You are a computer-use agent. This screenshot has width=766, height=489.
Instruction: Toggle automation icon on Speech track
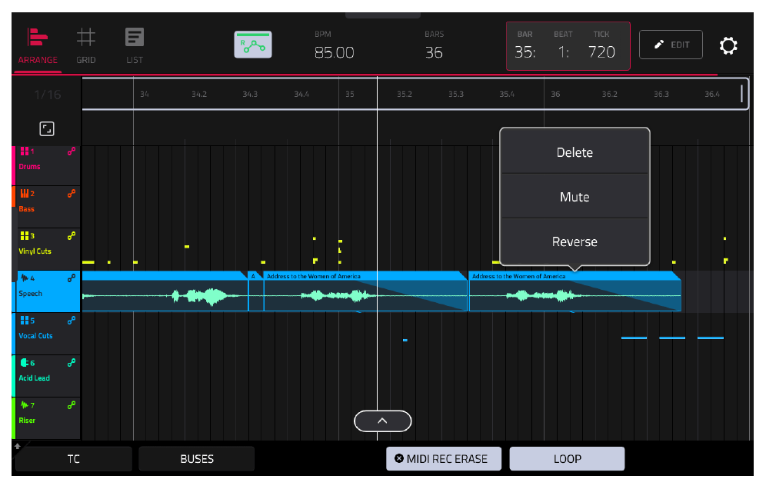pyautogui.click(x=72, y=278)
